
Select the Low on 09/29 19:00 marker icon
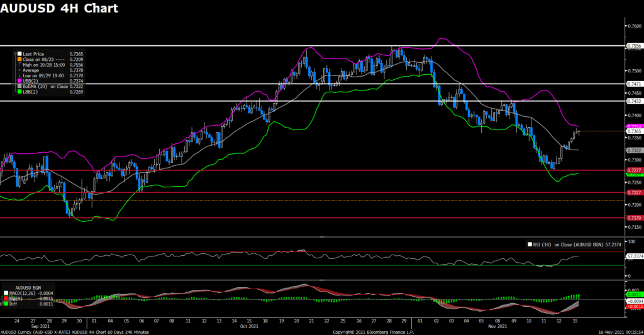pyautogui.click(x=19, y=75)
